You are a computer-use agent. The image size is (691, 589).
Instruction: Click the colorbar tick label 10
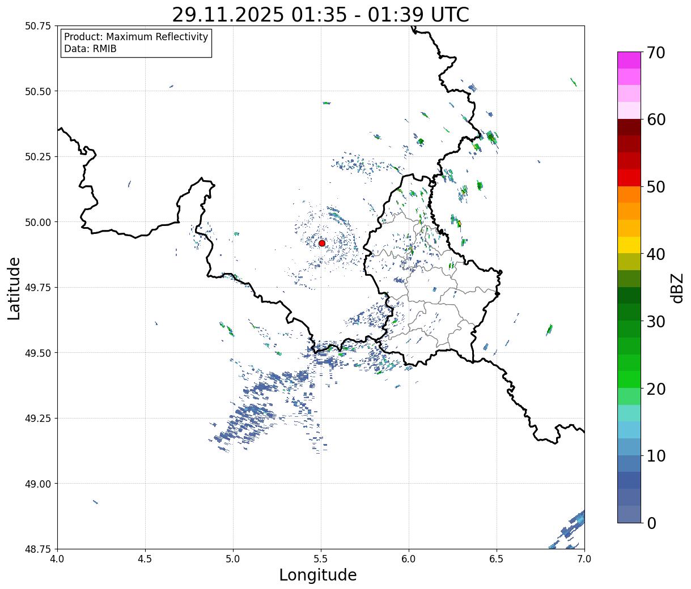pos(656,455)
